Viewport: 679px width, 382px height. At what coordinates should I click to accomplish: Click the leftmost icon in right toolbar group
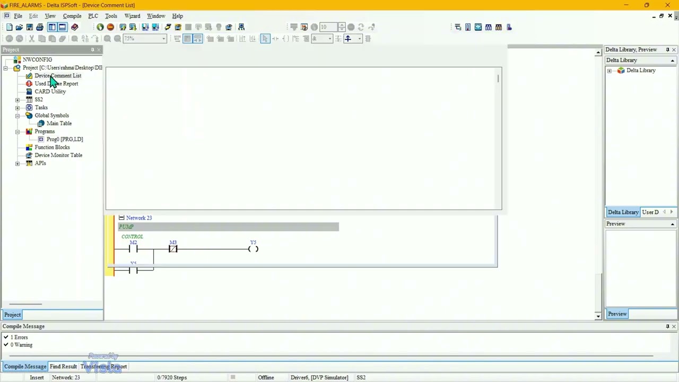(458, 27)
